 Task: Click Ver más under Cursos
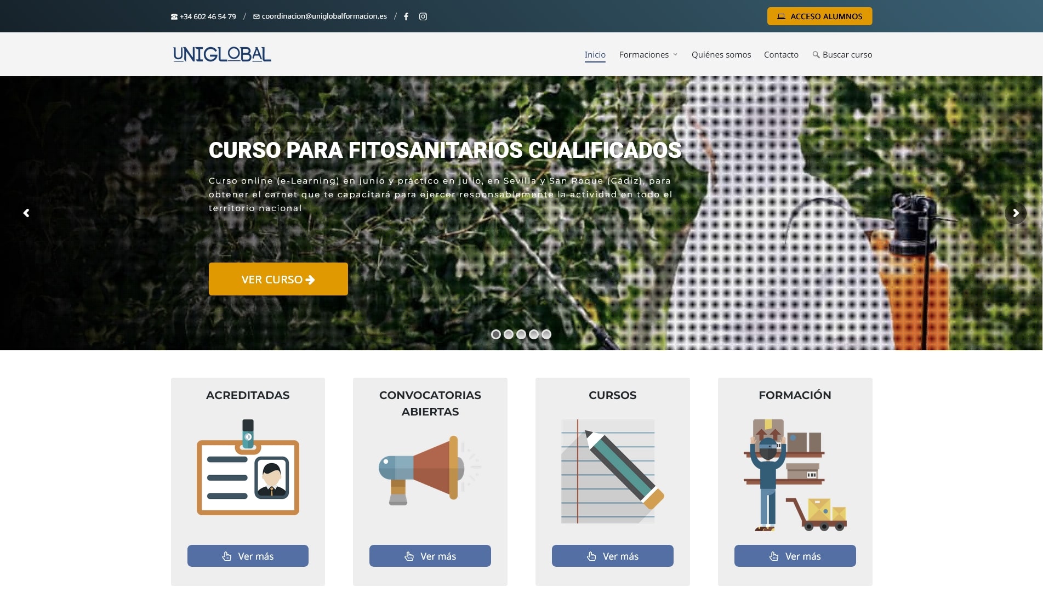click(x=612, y=556)
